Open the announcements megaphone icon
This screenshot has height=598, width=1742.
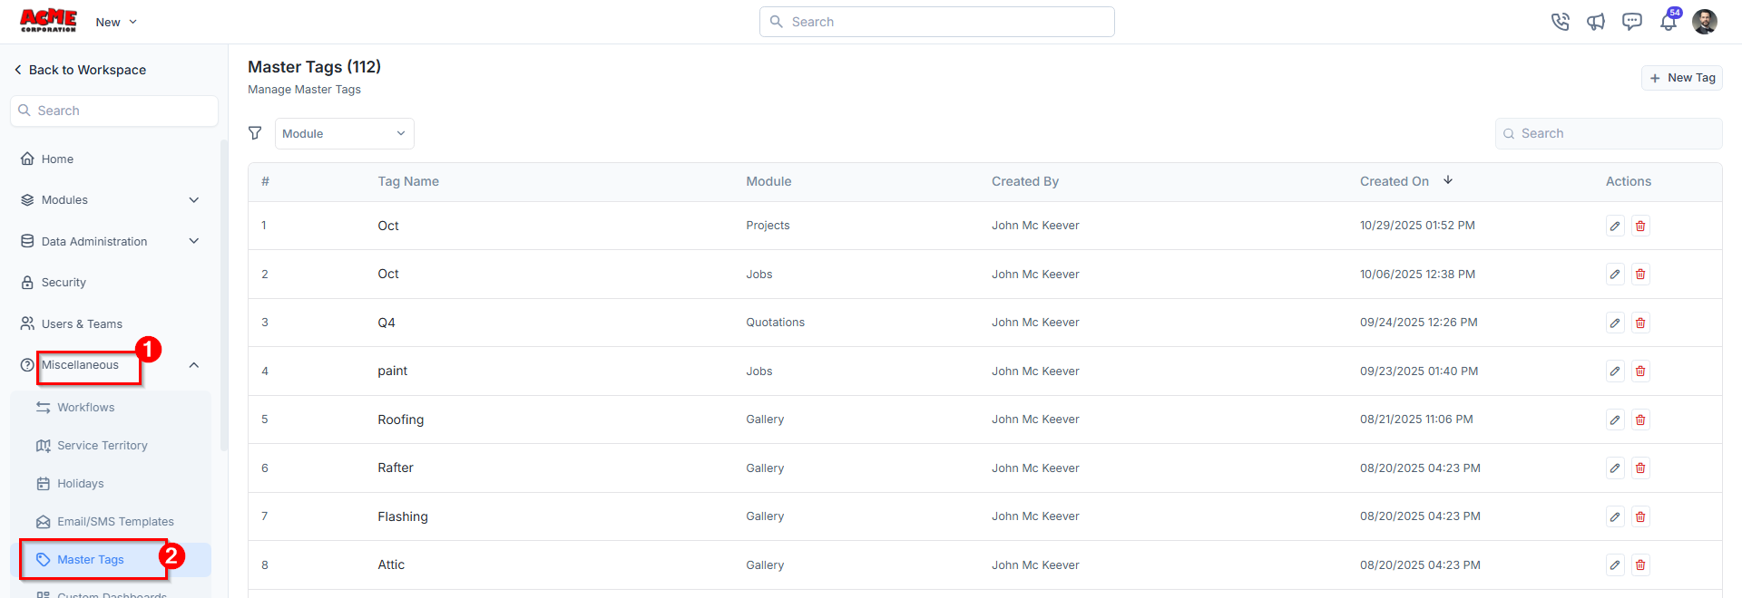(1596, 22)
